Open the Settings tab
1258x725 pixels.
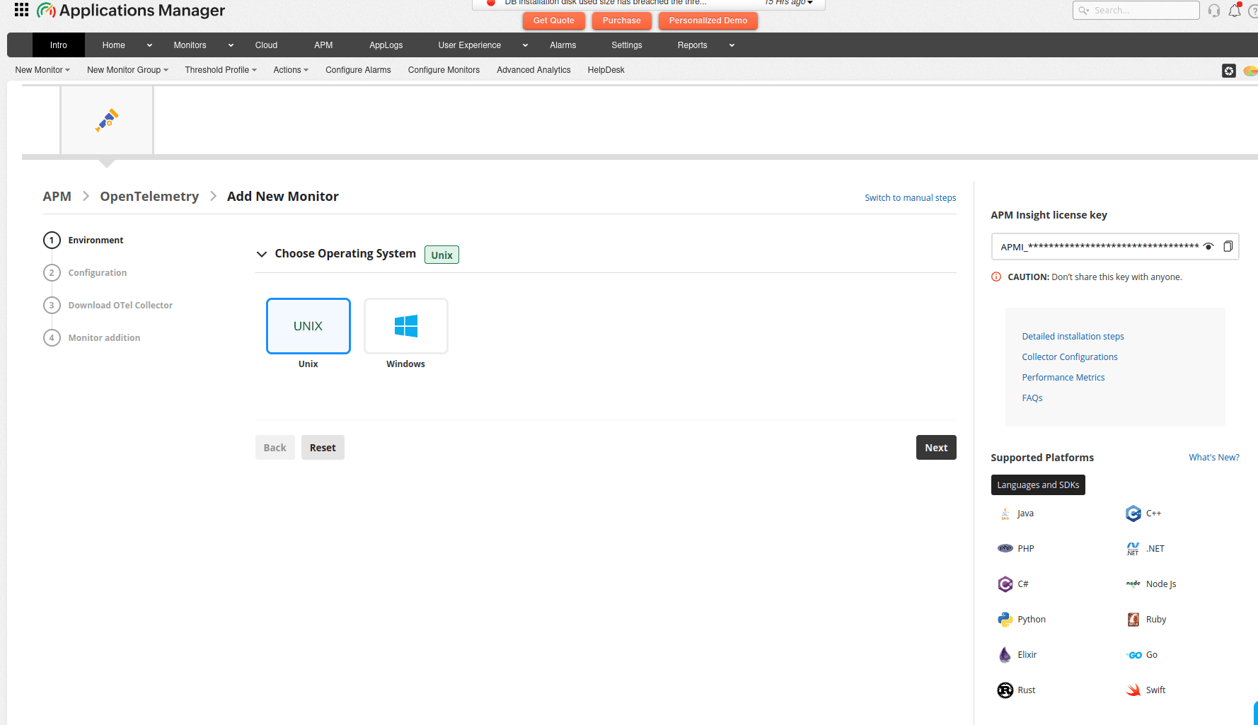pyautogui.click(x=627, y=45)
